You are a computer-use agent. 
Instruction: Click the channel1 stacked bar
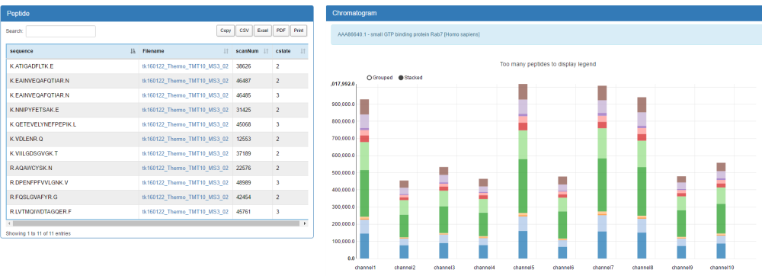364,179
